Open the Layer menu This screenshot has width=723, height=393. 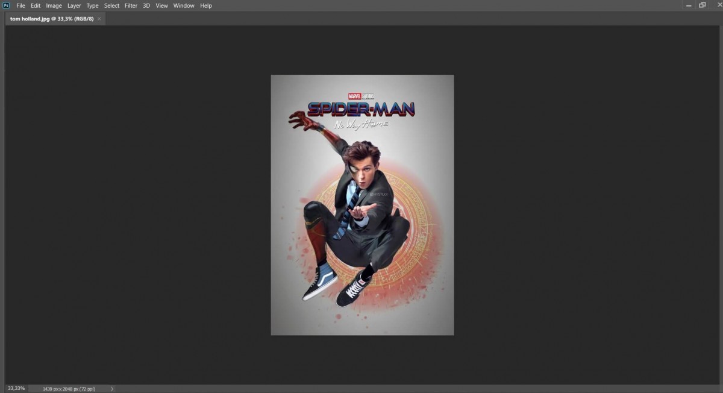74,5
